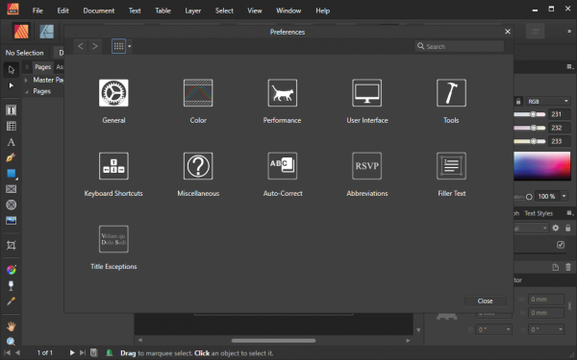Select the Table tool

[11, 126]
